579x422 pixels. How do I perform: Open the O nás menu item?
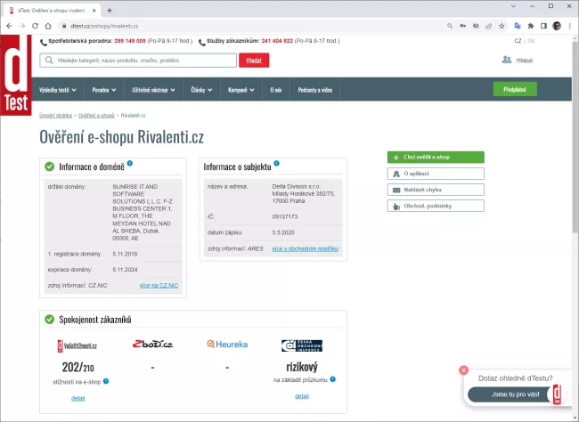(x=277, y=90)
